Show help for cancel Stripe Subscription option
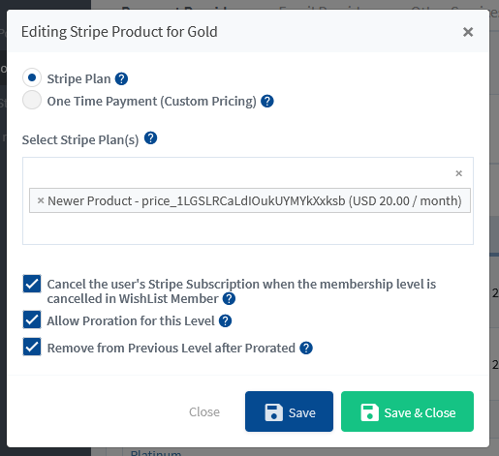Image resolution: width=499 pixels, height=456 pixels. pyautogui.click(x=229, y=298)
